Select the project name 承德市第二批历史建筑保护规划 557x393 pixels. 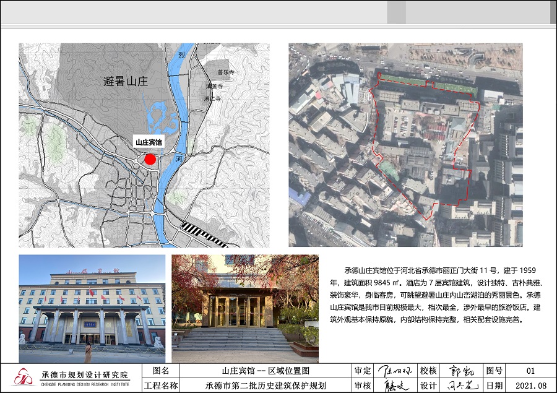click(x=266, y=386)
